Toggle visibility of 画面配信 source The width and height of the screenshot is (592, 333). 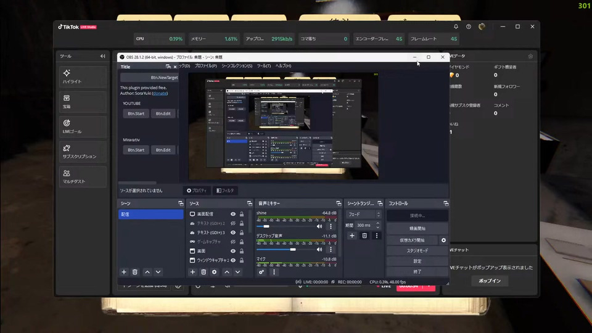tap(233, 214)
